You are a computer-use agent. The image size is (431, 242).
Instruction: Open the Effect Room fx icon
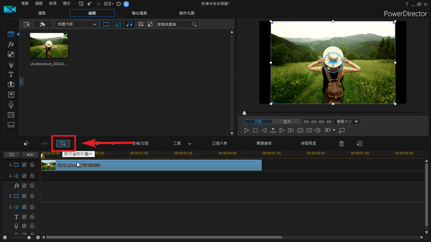point(11,44)
